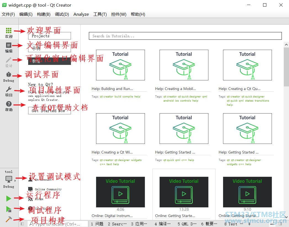Run the program with the green play button
The width and height of the screenshot is (289, 227).
(9, 198)
